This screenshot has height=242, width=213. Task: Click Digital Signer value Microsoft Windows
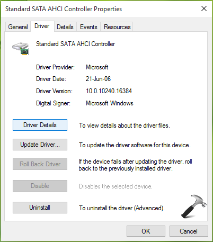[110, 103]
